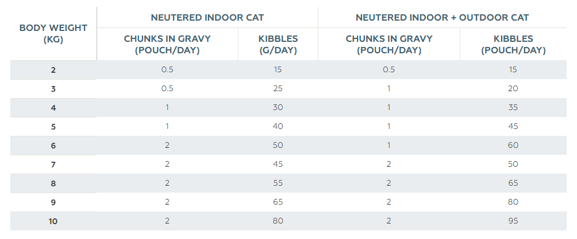This screenshot has width=577, height=239.
Task: Click the Neutered Indoor Cat header
Action: [x=207, y=18]
